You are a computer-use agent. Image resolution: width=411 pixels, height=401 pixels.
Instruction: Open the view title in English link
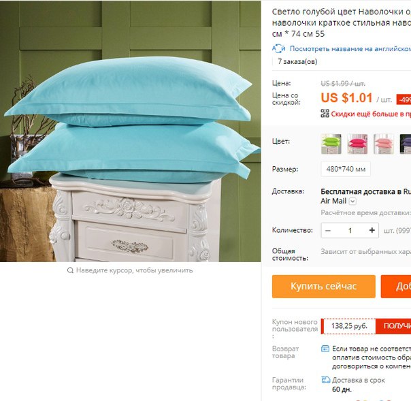(x=350, y=49)
